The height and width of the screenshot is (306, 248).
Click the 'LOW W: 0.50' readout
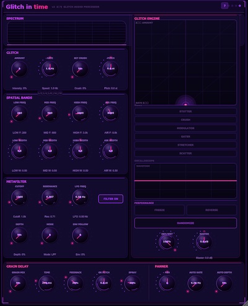point(19,171)
